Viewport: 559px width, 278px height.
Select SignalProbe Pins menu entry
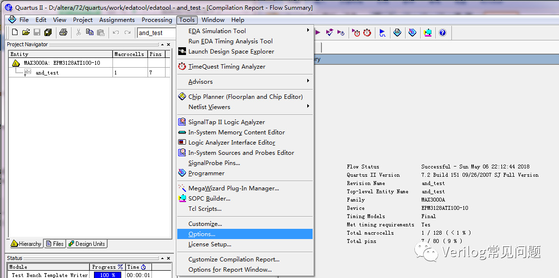pos(245,163)
